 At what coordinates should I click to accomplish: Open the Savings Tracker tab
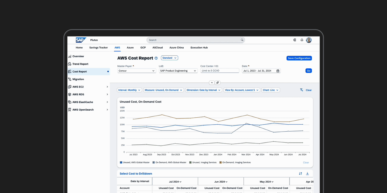point(99,48)
